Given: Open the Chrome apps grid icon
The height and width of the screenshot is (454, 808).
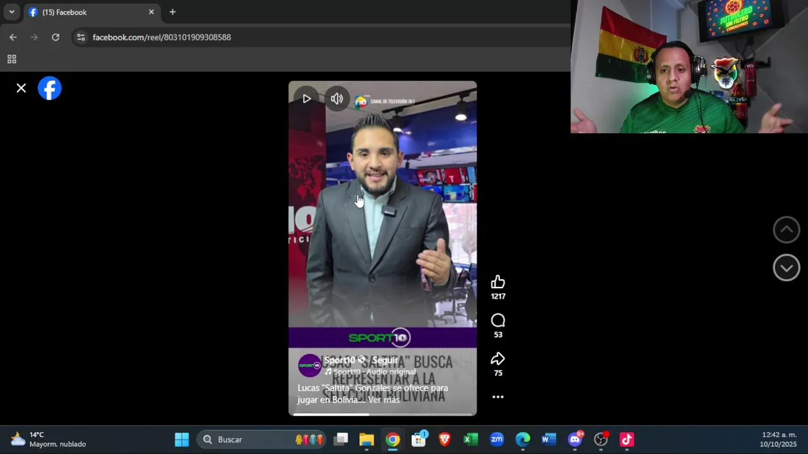Looking at the screenshot, I should tap(11, 59).
